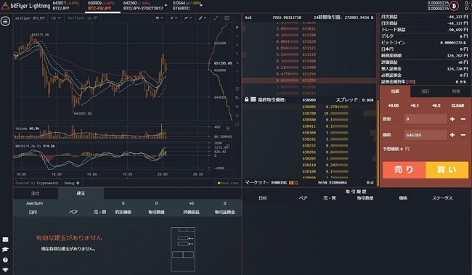Click plus next to quantity field
Viewport: 472px width, 275px height.
pos(452,119)
